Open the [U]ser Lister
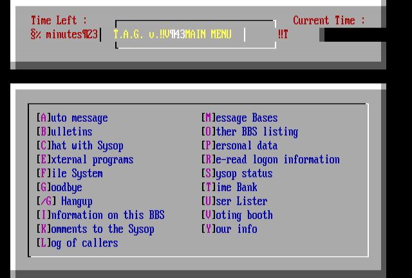Viewport: 412px width, 278px height. (234, 201)
